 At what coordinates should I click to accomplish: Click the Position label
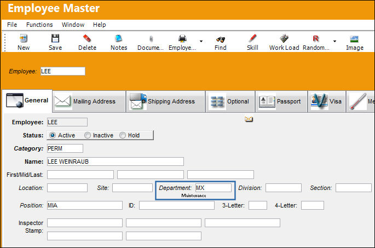[31, 205]
